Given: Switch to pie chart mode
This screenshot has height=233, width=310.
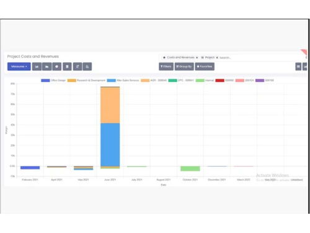Looking at the screenshot, I should click(x=56, y=66).
